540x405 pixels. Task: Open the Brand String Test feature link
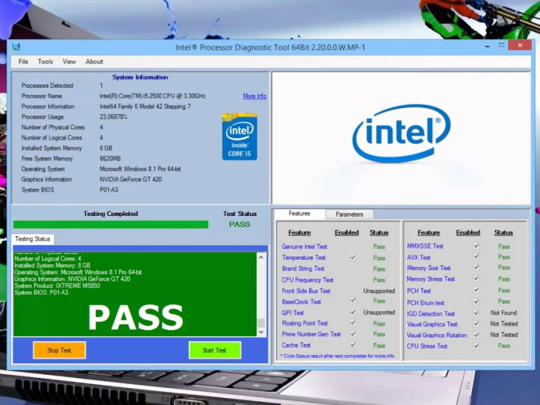coord(303,269)
